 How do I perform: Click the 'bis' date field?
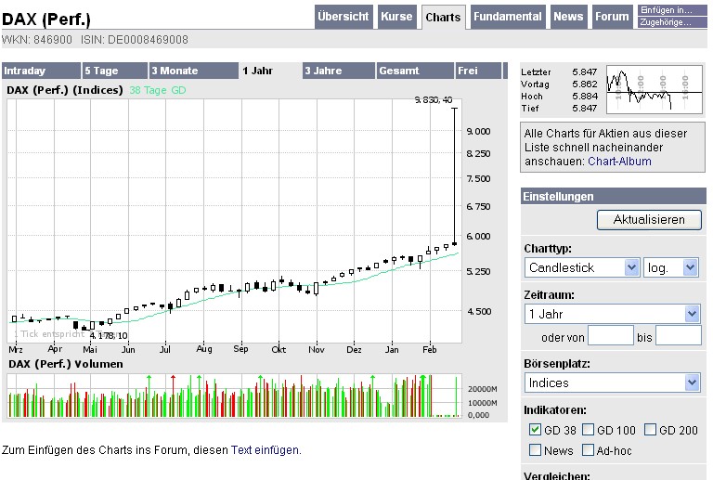point(679,336)
